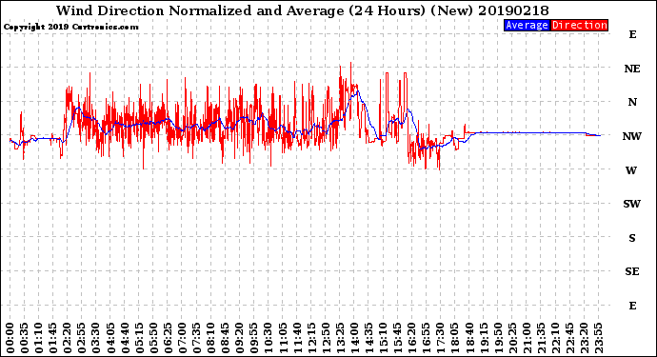Screen dimensions: 657x357
Task: Click the 19:50 time axis label
Action: [x=498, y=338]
